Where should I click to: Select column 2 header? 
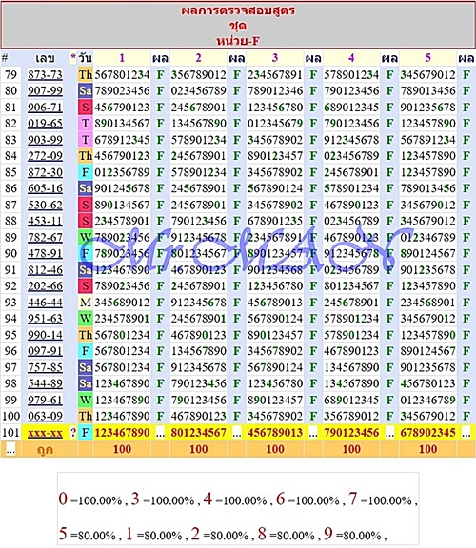coord(198,58)
